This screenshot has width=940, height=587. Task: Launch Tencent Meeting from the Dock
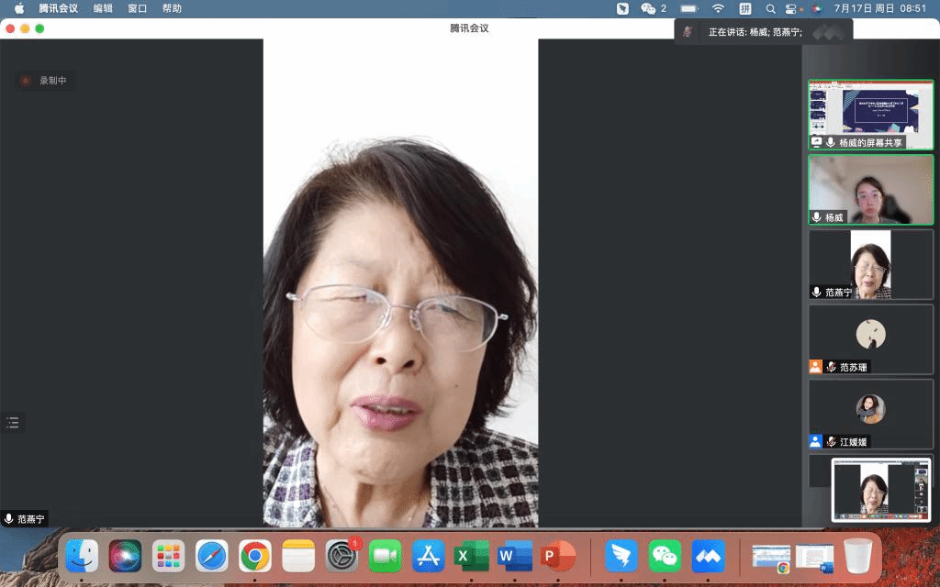click(708, 556)
